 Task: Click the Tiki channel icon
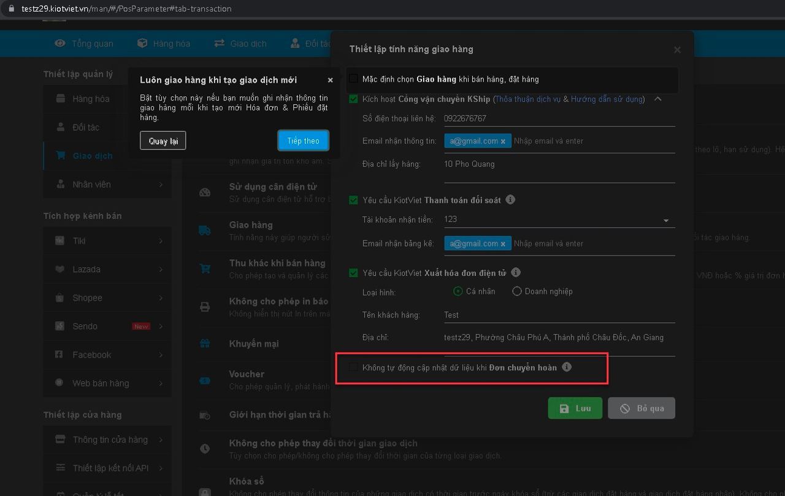click(59, 240)
